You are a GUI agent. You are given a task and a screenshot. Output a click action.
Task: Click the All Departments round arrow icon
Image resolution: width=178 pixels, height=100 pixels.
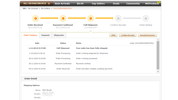pyautogui.click(x=49, y=4)
